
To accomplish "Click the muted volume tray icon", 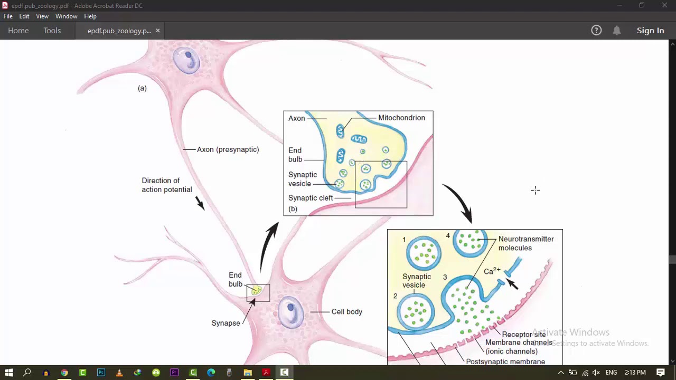I will 597,373.
